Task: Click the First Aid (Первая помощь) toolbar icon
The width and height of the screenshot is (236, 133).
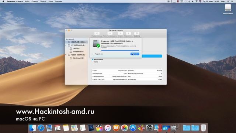Action: 97,34
